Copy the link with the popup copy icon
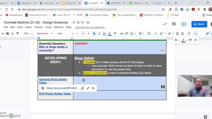The image size is (212, 119). click(82, 88)
